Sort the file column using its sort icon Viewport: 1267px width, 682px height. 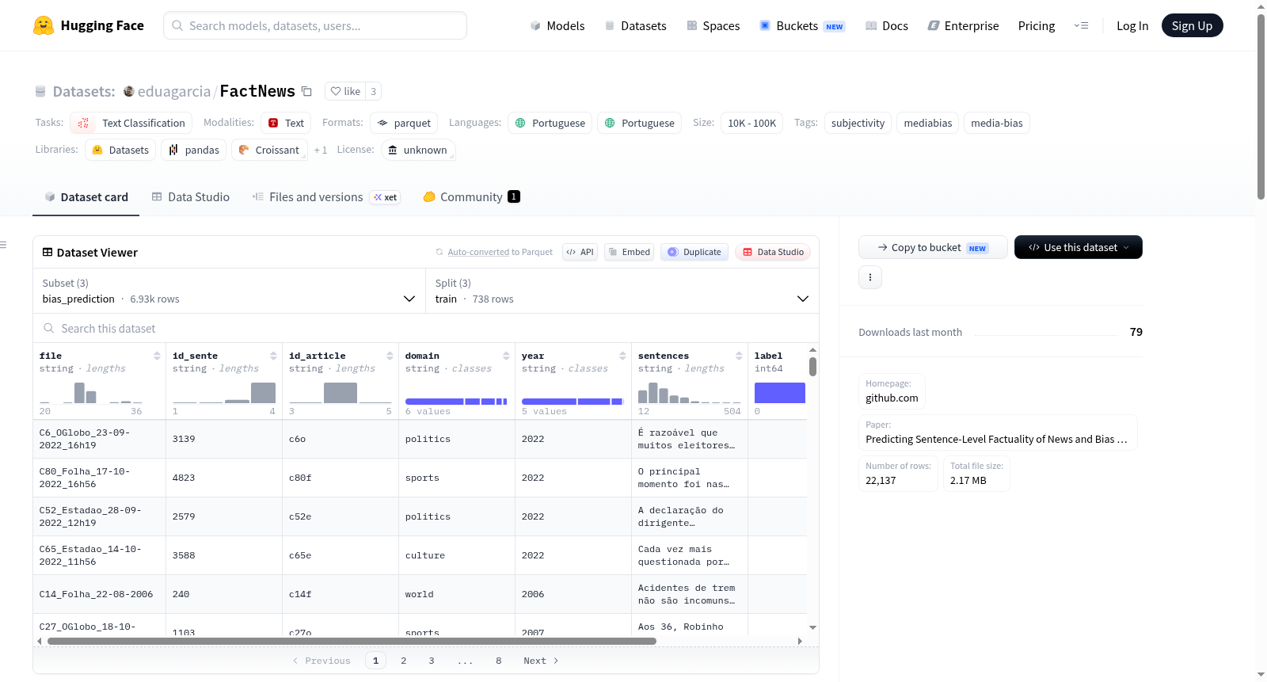click(157, 356)
